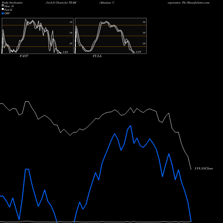The image size is (223, 223).
Task: Click the MunafaSutra.com label
Action: 198,3
